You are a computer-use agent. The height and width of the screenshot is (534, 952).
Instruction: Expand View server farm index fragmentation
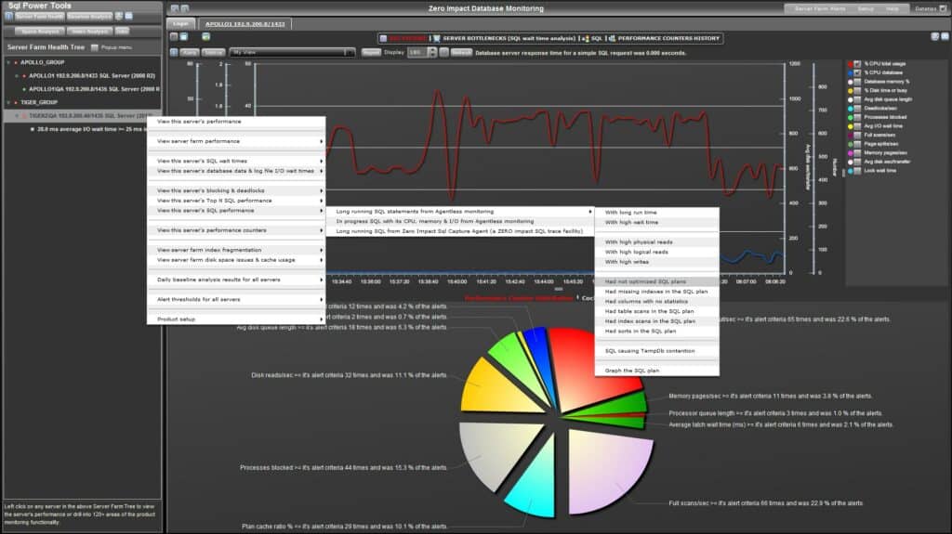pos(236,250)
